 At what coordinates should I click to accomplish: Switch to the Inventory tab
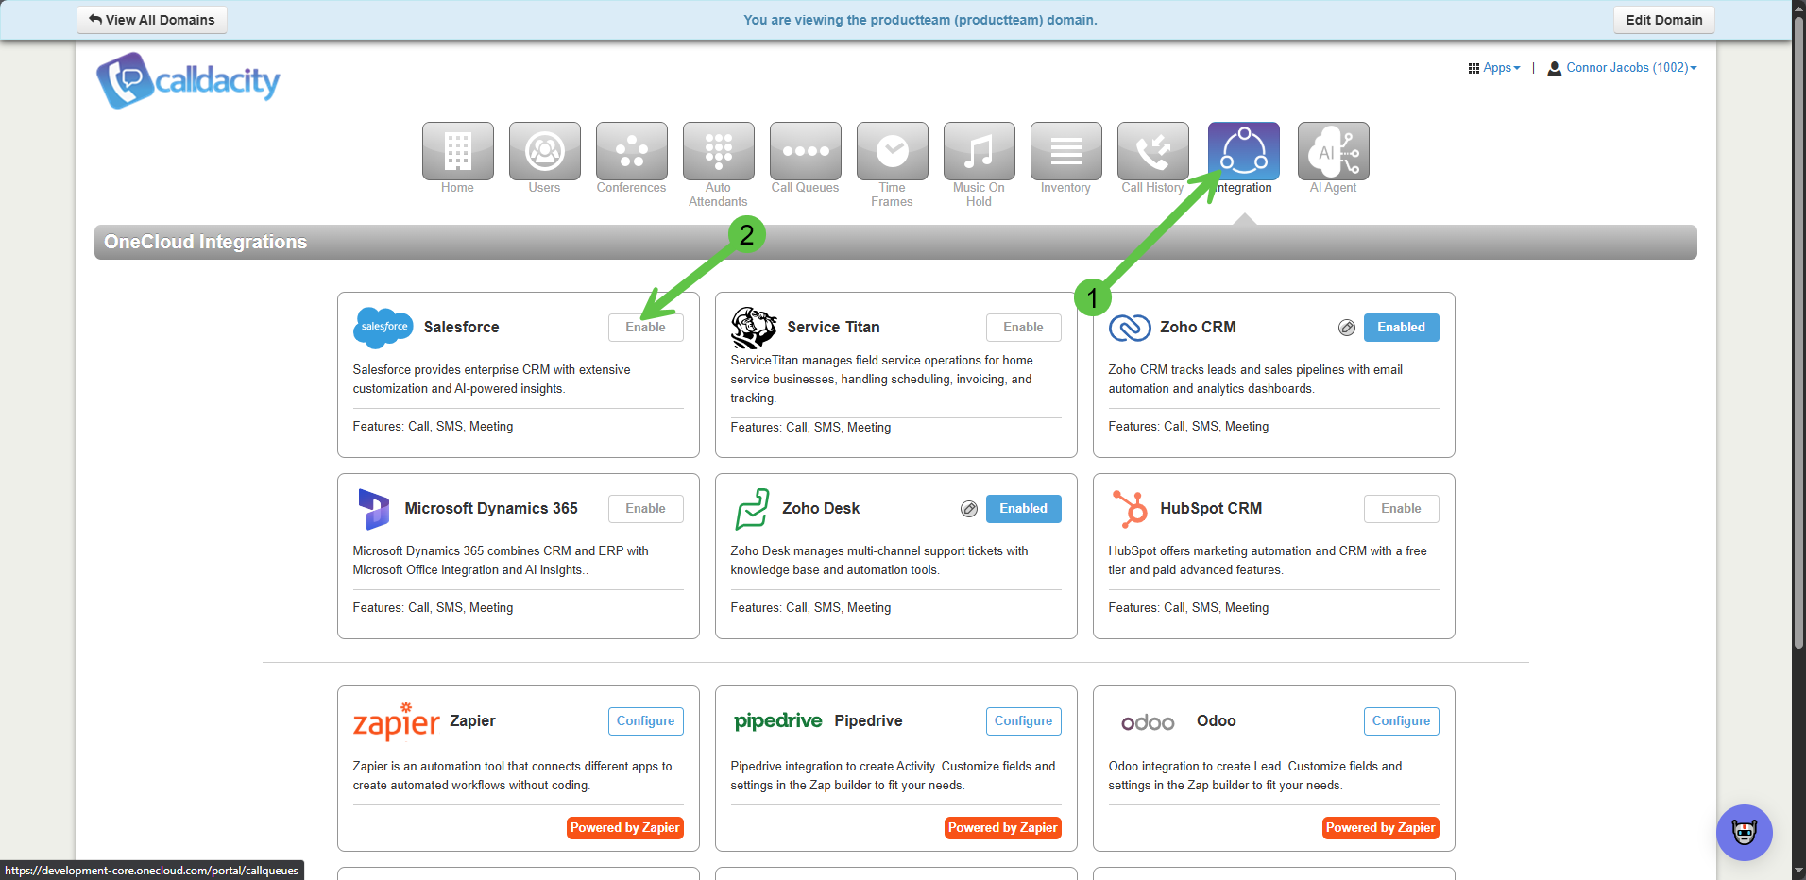click(x=1065, y=151)
